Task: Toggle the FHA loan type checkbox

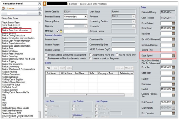Action: click(x=46, y=109)
